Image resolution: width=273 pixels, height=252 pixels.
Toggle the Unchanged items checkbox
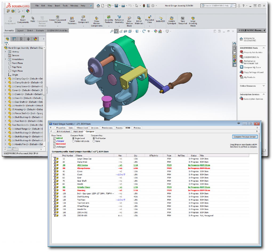(54, 147)
